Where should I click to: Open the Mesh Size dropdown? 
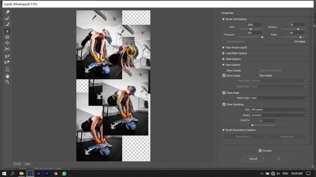click(x=279, y=81)
